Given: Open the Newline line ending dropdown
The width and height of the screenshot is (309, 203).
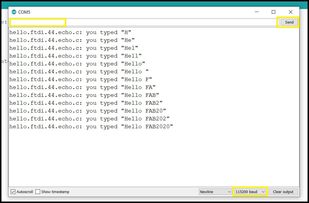Looking at the screenshot, I should 215,192.
